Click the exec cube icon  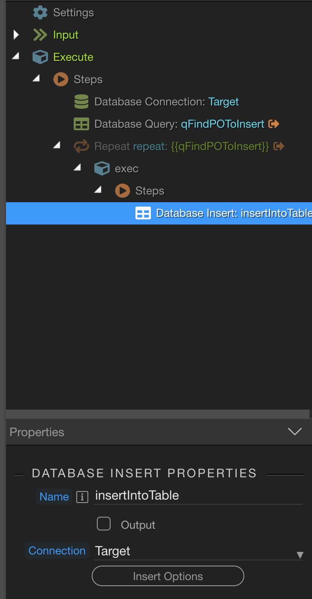tap(102, 168)
